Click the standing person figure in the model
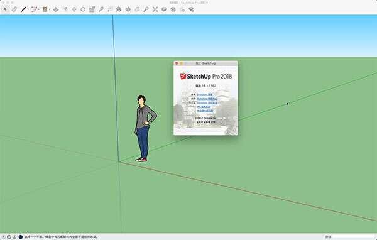 145,128
